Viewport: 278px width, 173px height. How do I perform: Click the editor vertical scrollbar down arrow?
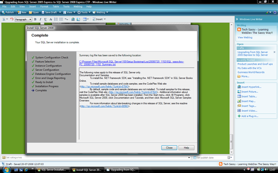point(232,152)
